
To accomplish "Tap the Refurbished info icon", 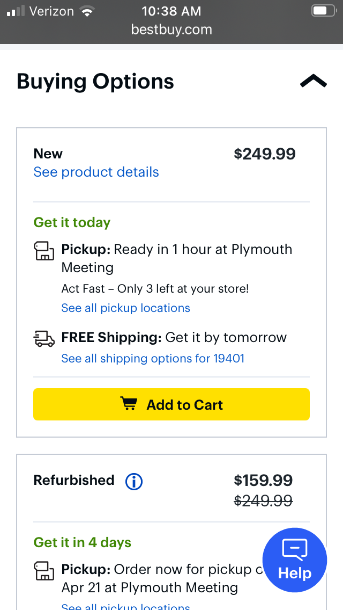I will coord(133,481).
